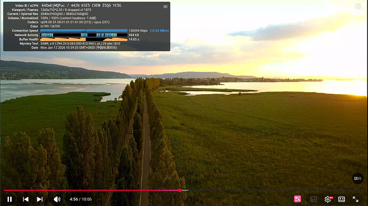Switch to theater mode view
Screen dimensions: 368x206
tap(341, 199)
